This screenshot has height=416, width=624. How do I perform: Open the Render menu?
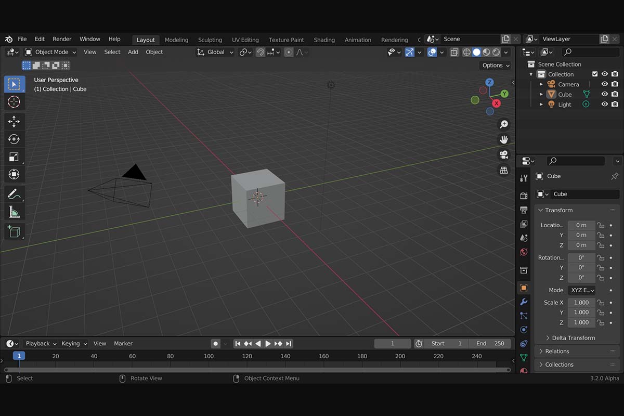pyautogui.click(x=62, y=39)
